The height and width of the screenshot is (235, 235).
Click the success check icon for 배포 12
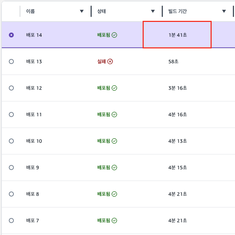[114, 88]
